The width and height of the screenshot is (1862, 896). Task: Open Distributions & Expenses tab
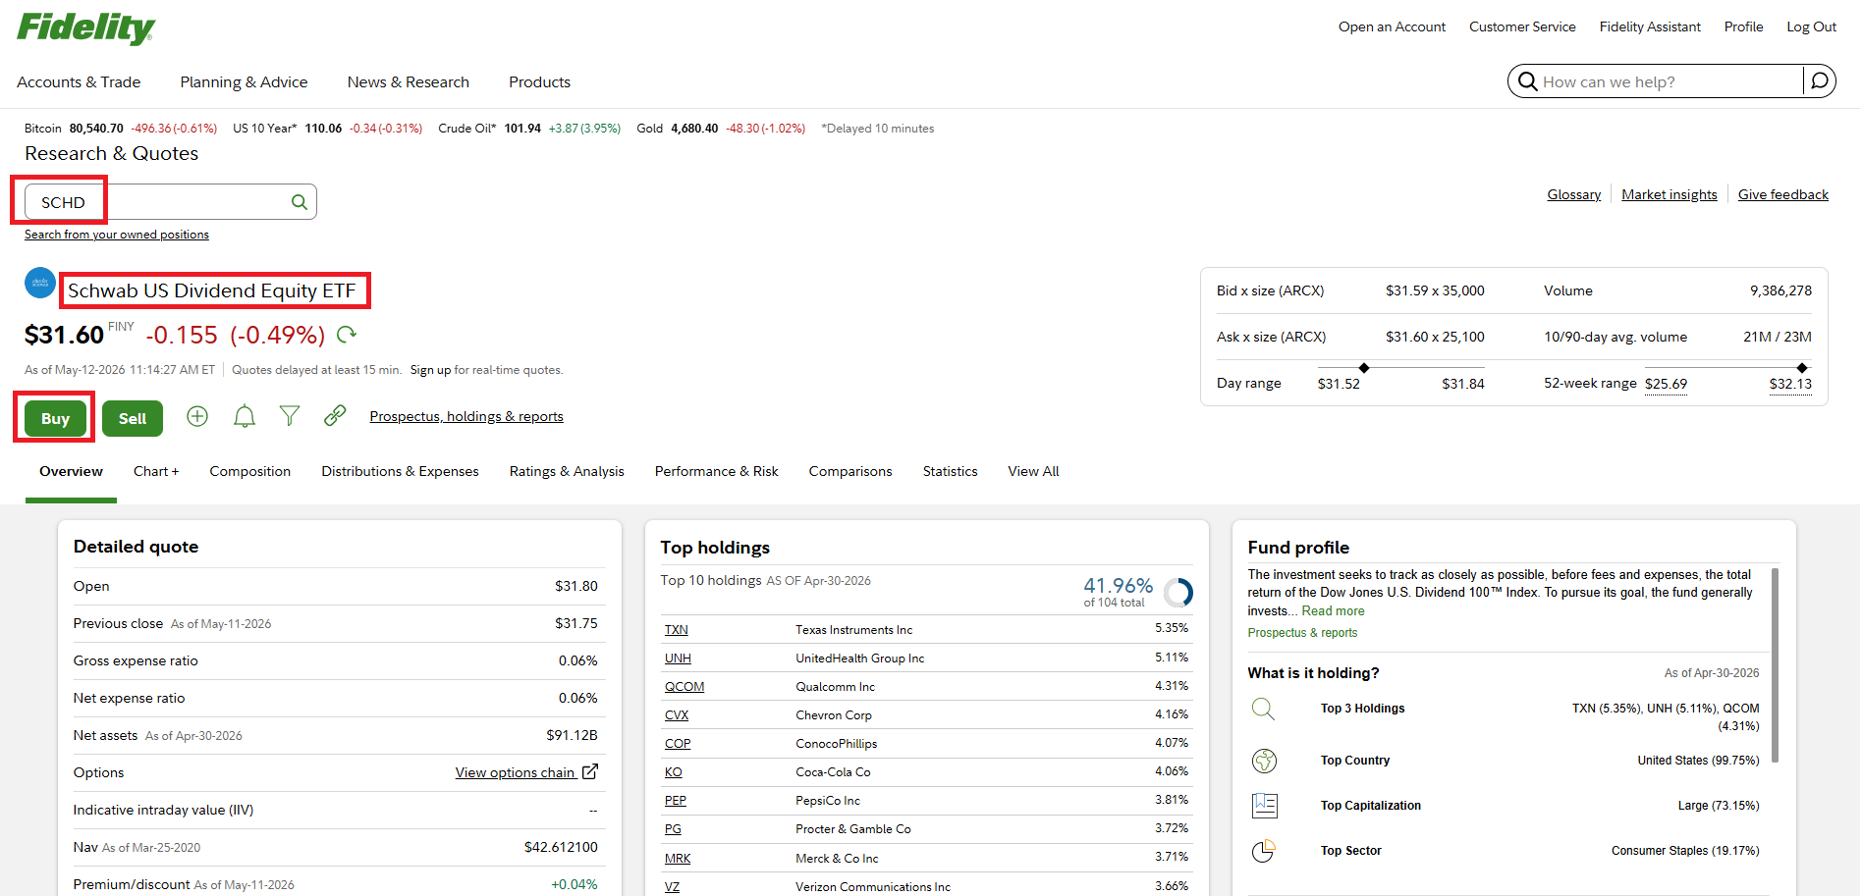400,471
